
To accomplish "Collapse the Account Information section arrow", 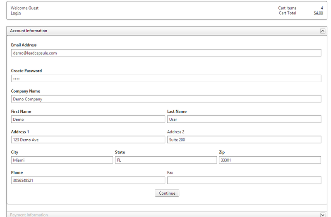I will 322,31.
